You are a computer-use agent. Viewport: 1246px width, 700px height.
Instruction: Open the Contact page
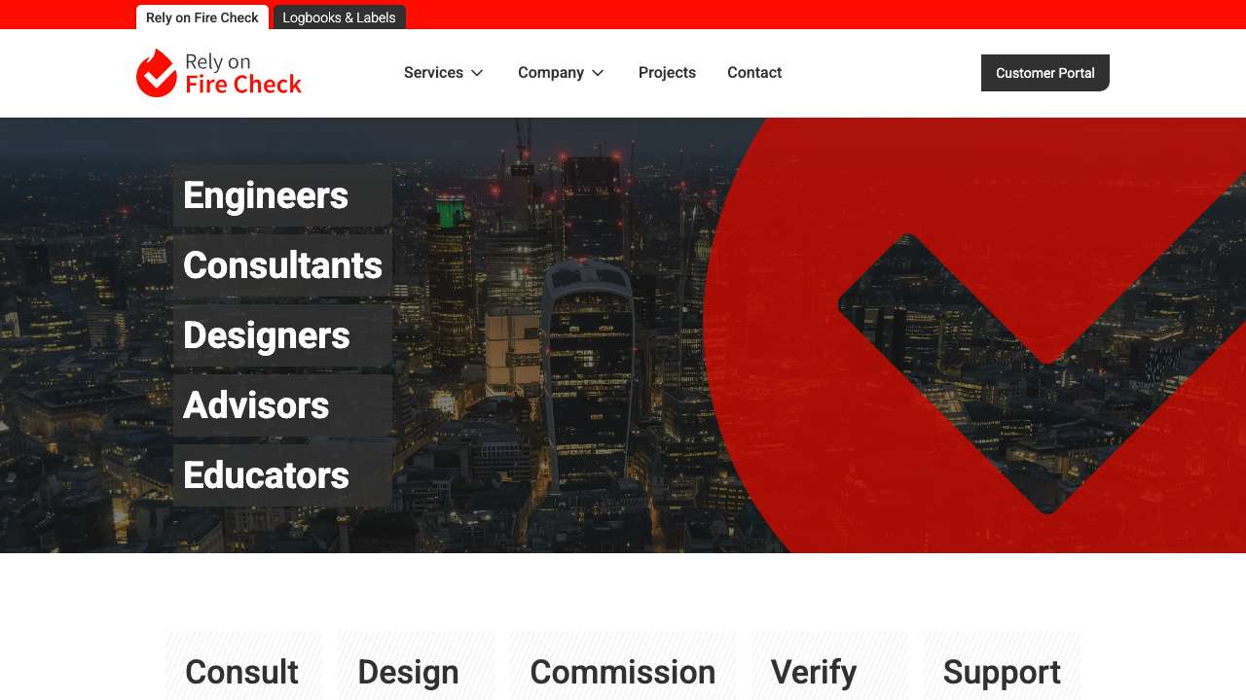(x=754, y=73)
